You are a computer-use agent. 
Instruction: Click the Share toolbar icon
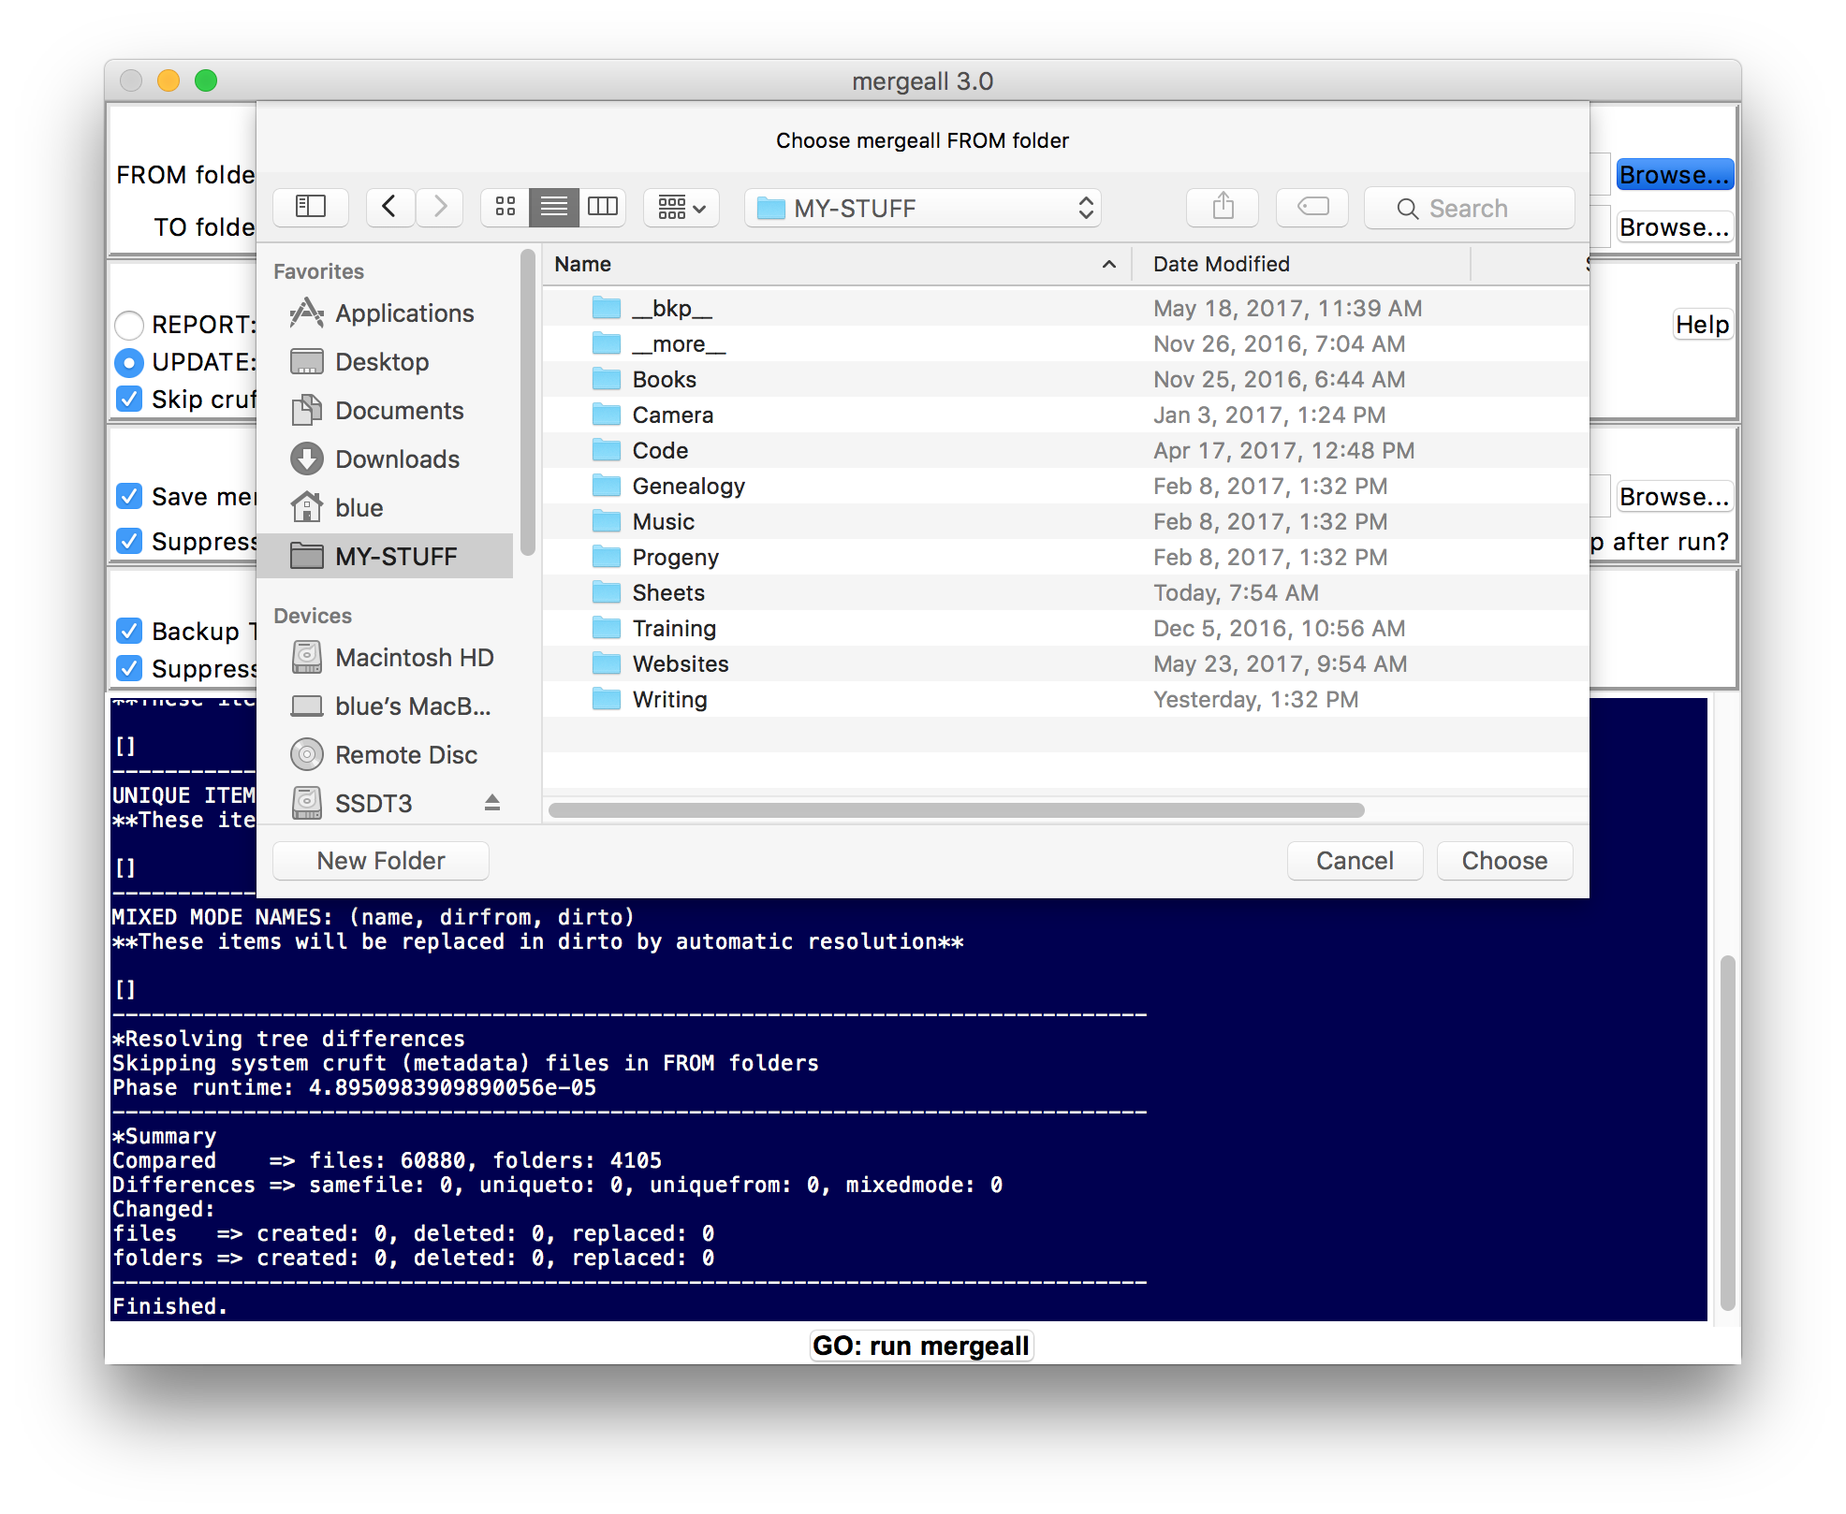point(1223,207)
